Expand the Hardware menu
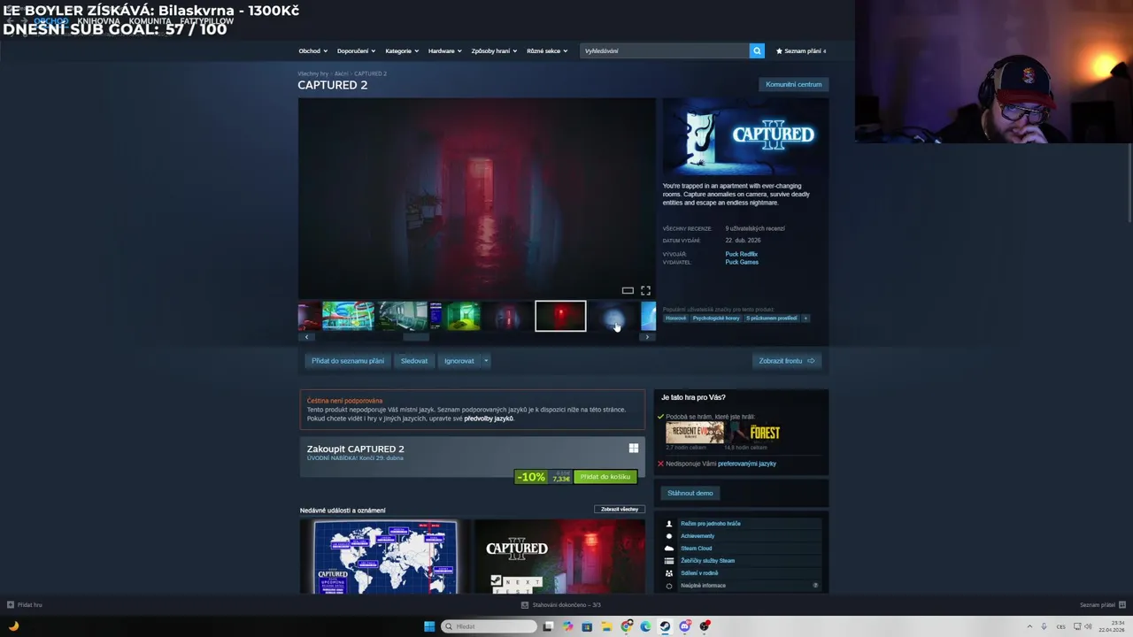Screen dimensions: 1133x637 (x=444, y=50)
